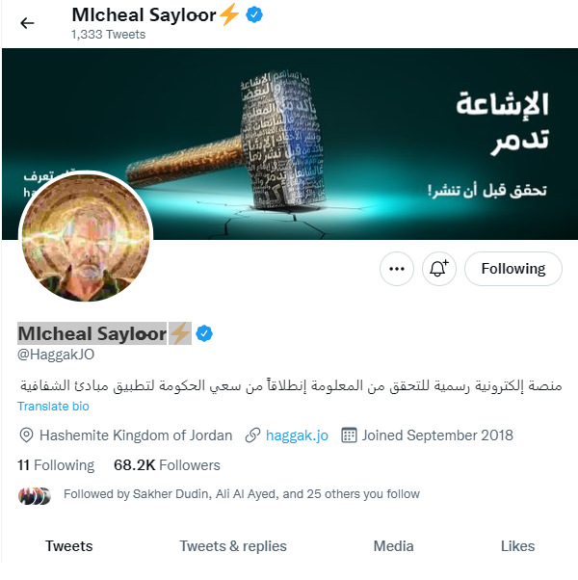Open the Tweets tab
578x580 pixels.
69,546
